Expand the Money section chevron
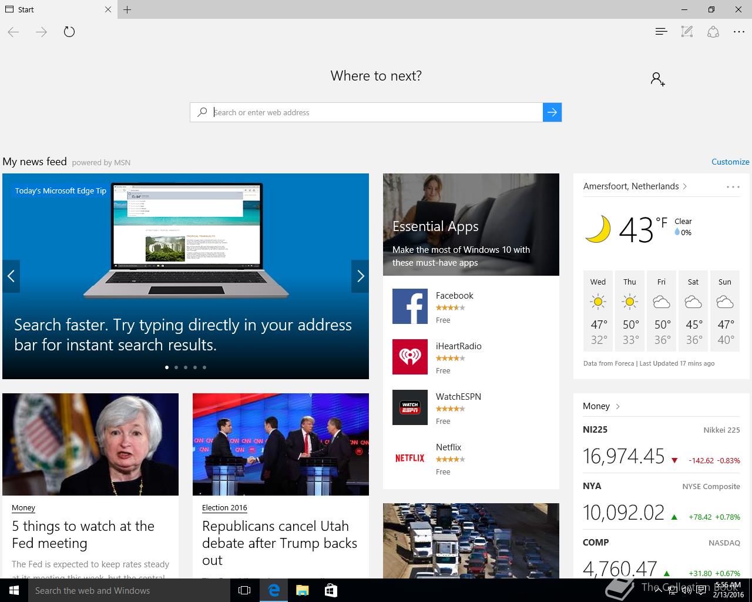 coord(617,406)
